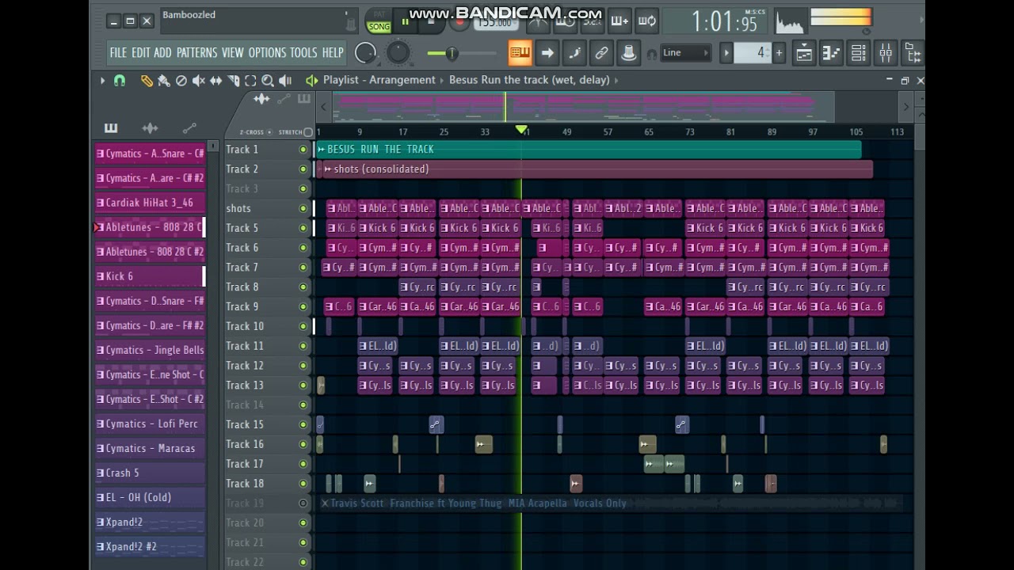Click the first master knob after HELP
The width and height of the screenshot is (1014, 570).
click(x=365, y=53)
